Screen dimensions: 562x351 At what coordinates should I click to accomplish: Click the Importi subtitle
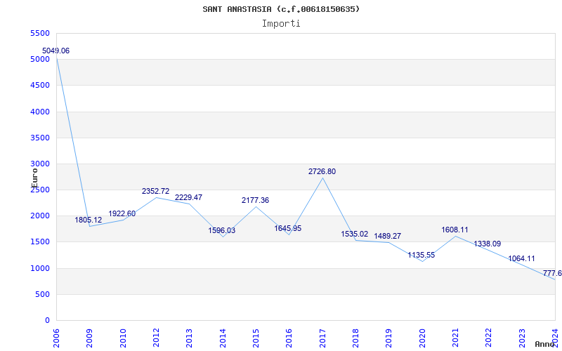point(281,23)
